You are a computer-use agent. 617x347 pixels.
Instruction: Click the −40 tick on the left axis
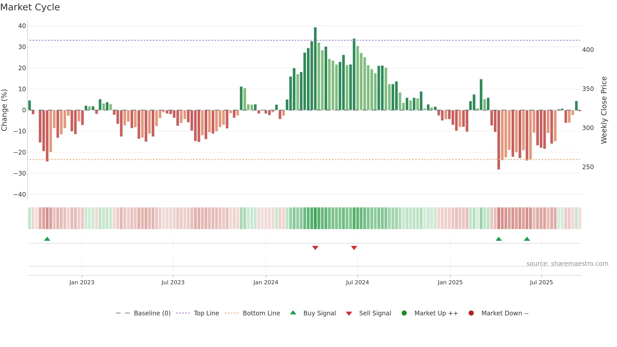pos(20,195)
